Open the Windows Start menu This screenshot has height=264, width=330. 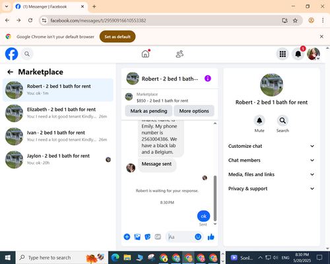coord(8,257)
